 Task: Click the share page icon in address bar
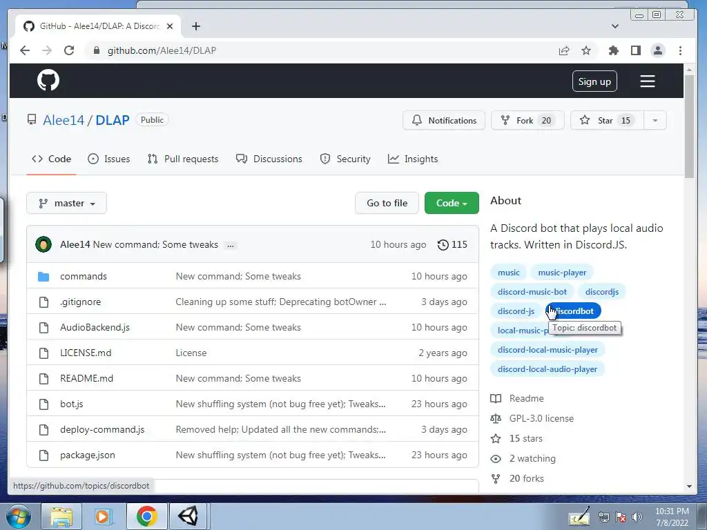(x=564, y=50)
